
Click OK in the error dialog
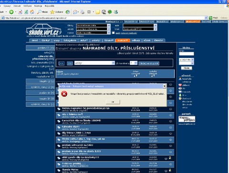[113, 102]
